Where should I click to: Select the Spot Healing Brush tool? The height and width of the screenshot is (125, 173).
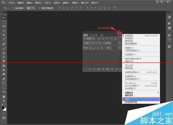click(4, 44)
